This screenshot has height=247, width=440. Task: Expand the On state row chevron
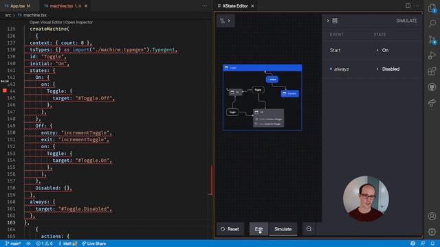click(x=377, y=50)
